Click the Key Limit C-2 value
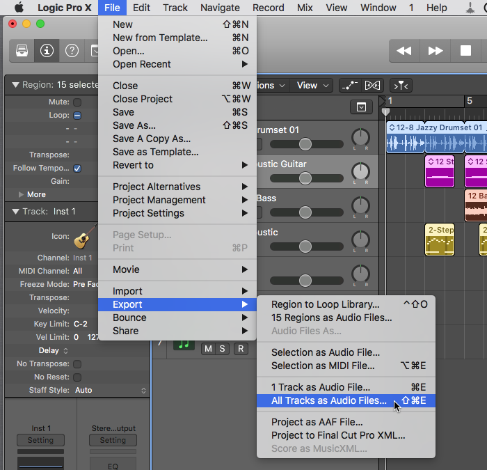 pos(81,324)
